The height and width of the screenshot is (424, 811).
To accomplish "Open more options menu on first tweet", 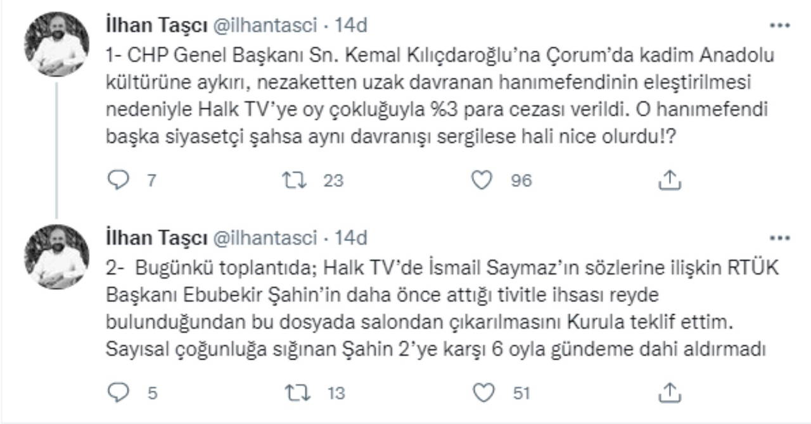I will click(x=779, y=25).
